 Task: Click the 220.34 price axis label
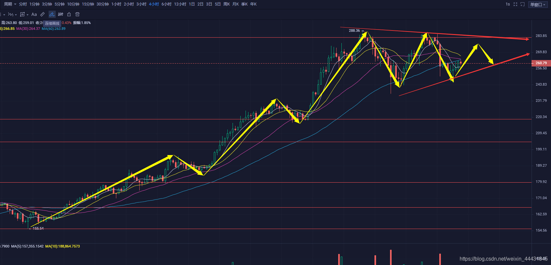[541, 117]
